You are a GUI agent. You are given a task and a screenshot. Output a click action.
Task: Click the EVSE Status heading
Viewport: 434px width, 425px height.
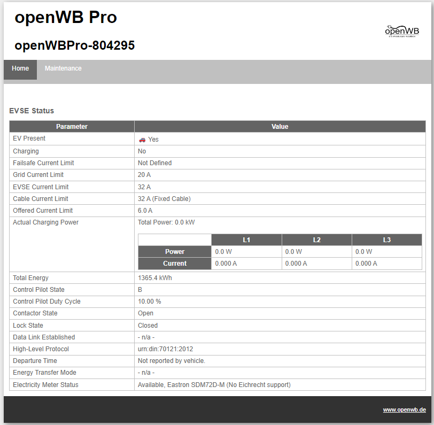[32, 111]
